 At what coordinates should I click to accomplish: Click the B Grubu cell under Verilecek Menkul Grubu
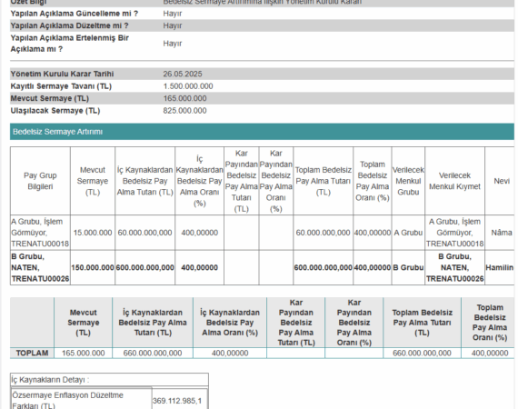(x=408, y=267)
